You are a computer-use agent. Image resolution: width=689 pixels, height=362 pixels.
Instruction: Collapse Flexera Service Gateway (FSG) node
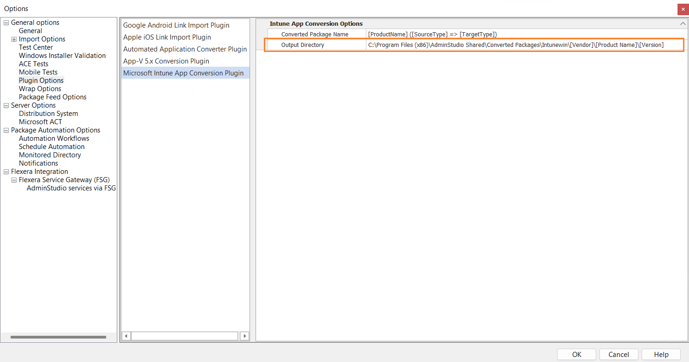[x=14, y=180]
